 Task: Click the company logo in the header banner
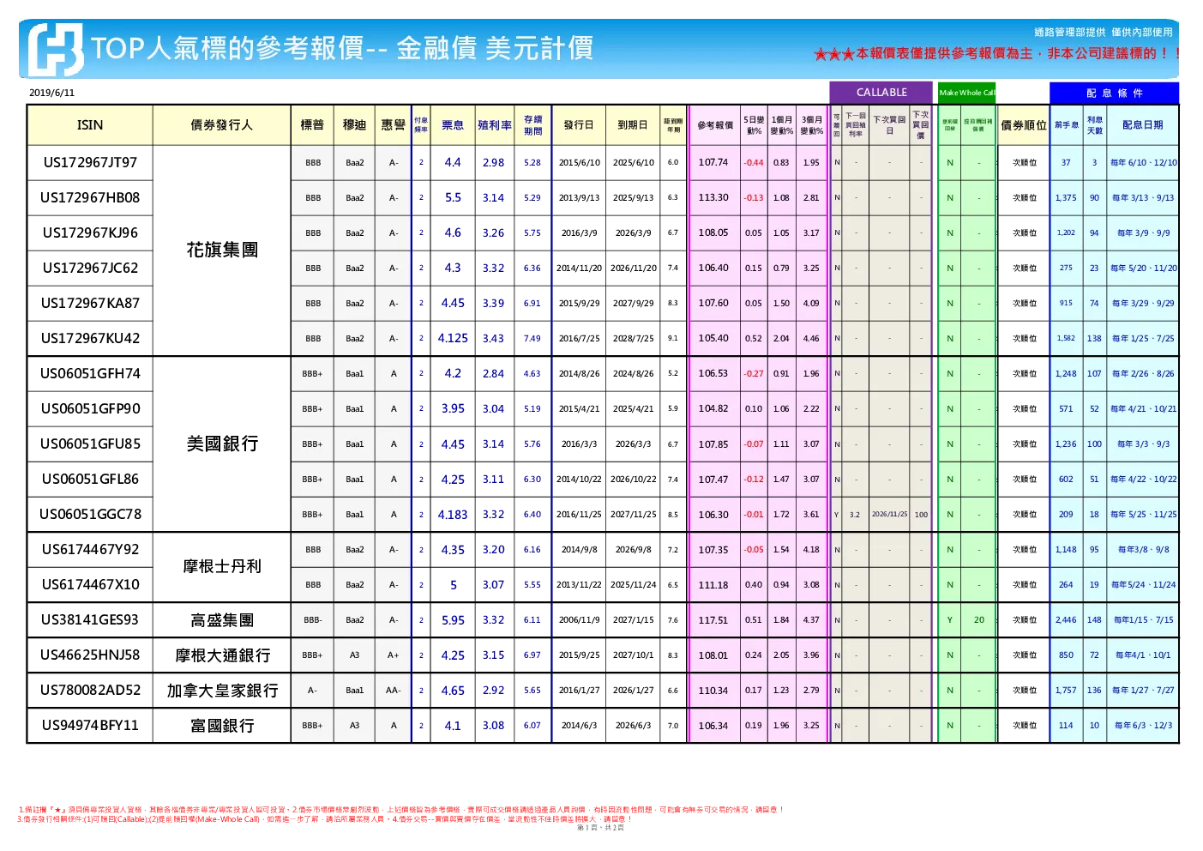pos(56,49)
